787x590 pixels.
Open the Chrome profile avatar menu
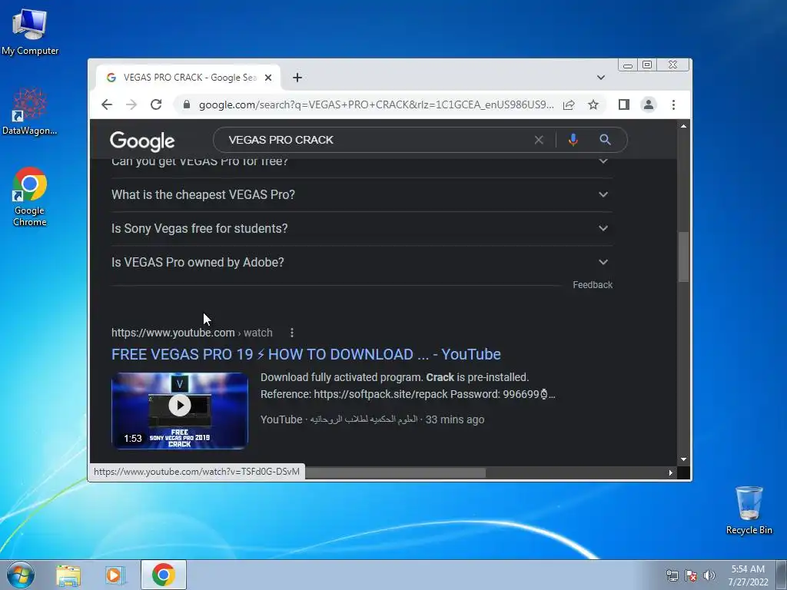coord(649,104)
